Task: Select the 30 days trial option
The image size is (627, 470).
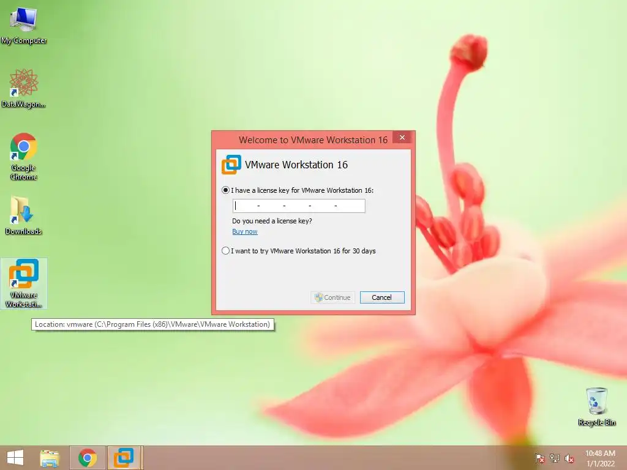Action: (x=225, y=250)
